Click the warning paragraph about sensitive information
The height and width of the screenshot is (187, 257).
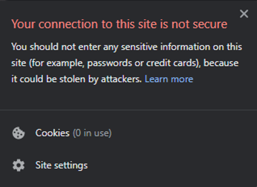(127, 63)
